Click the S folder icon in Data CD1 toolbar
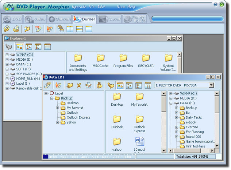The image size is (231, 170). [99, 85]
